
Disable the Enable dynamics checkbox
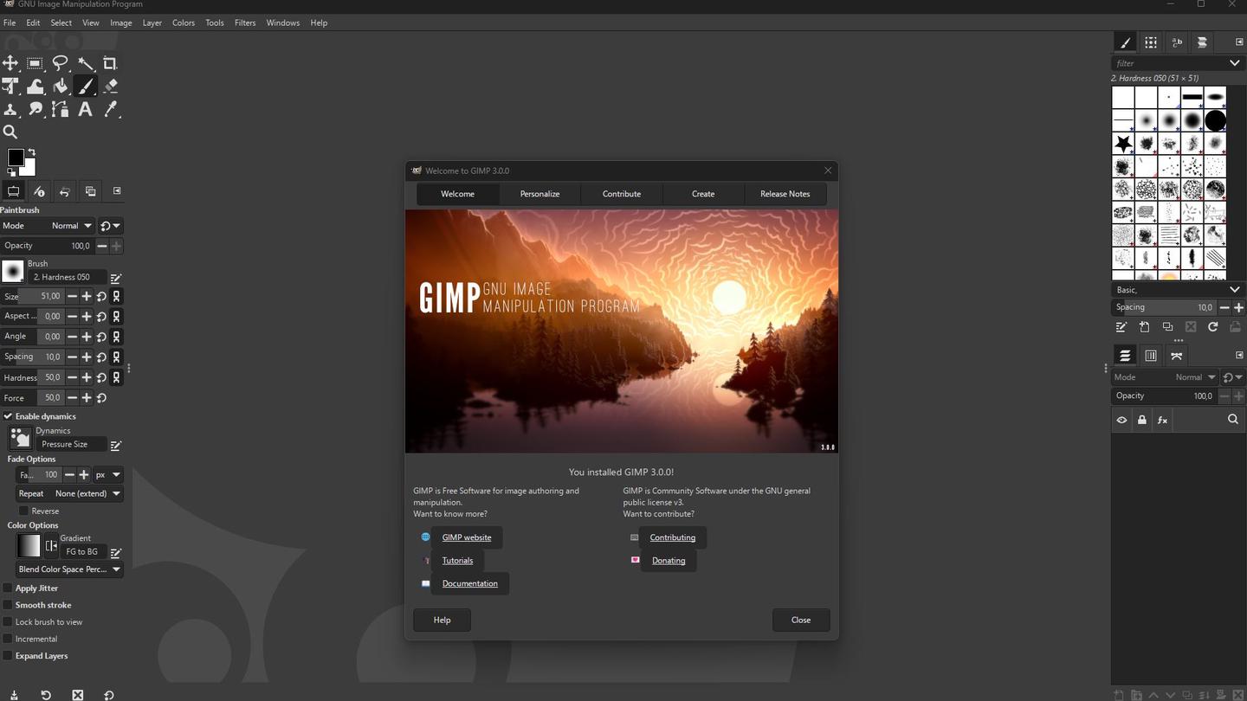(x=8, y=416)
